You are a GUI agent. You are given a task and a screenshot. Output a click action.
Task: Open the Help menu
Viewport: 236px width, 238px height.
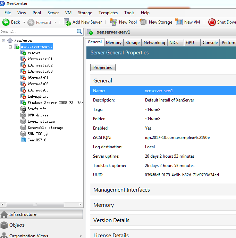pyautogui.click(x=145, y=13)
